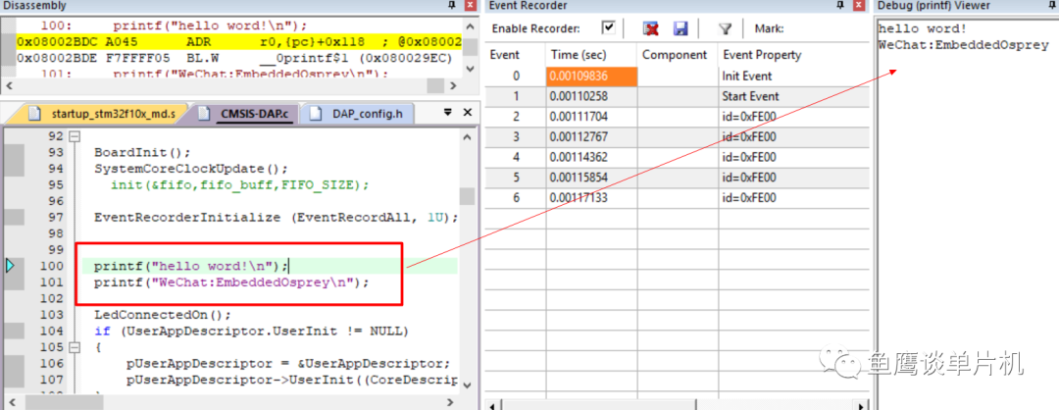
Task: Select time cell 0.00110258
Action: point(591,96)
